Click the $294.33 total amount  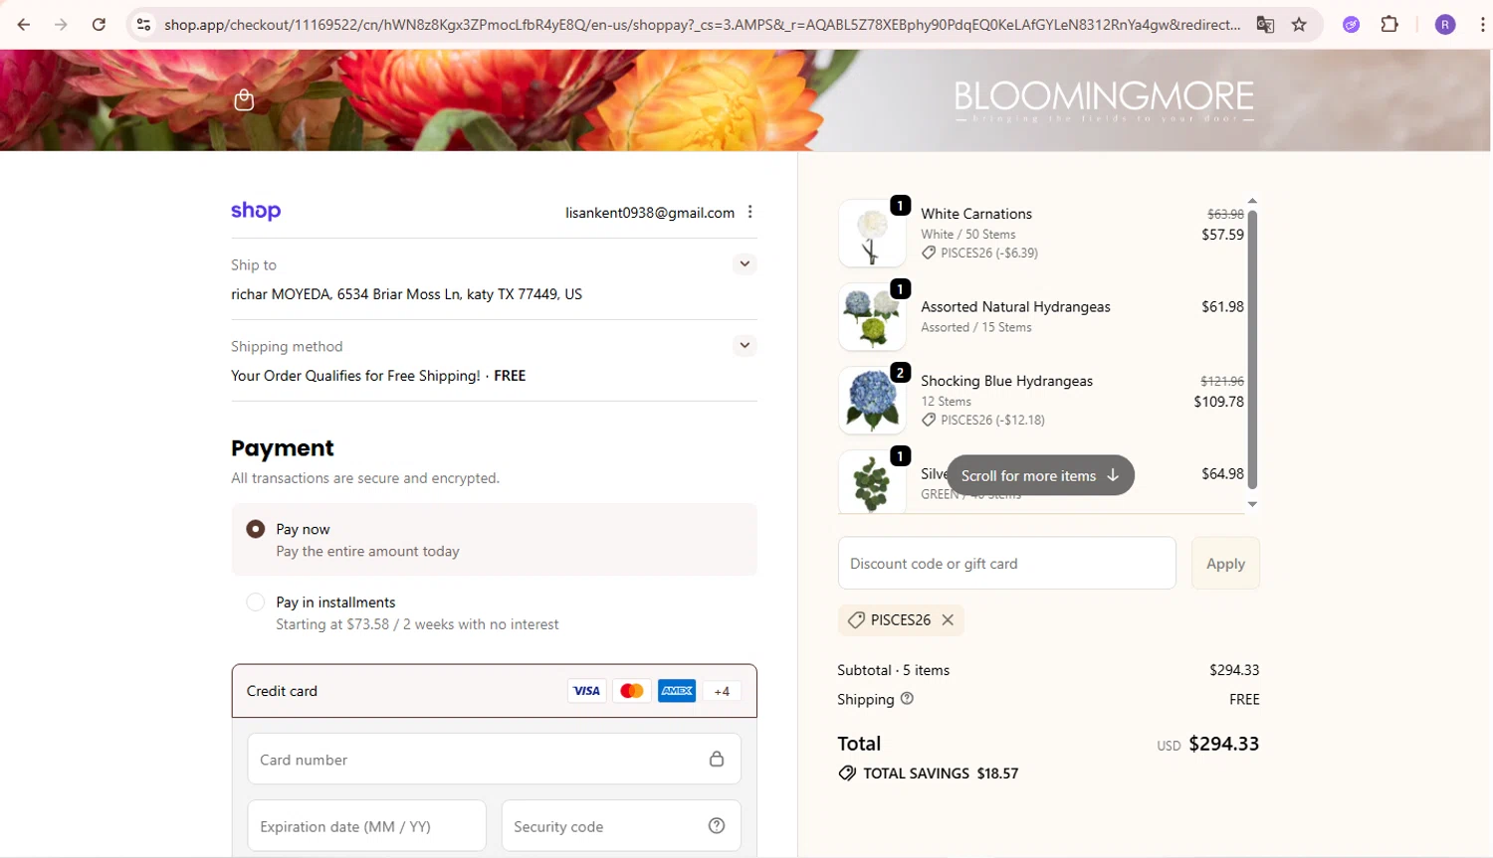(1223, 744)
